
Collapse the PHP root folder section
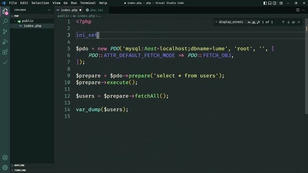32,16
